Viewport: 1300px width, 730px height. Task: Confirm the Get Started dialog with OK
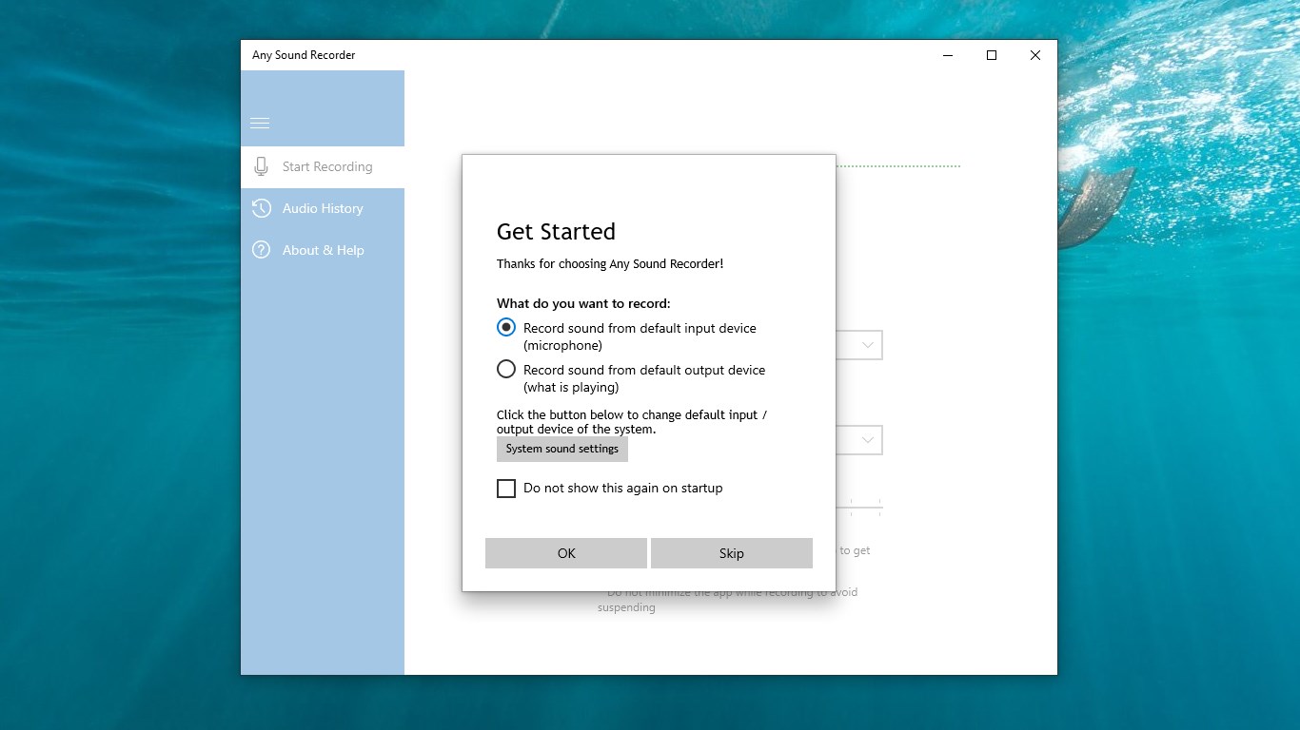(x=565, y=552)
